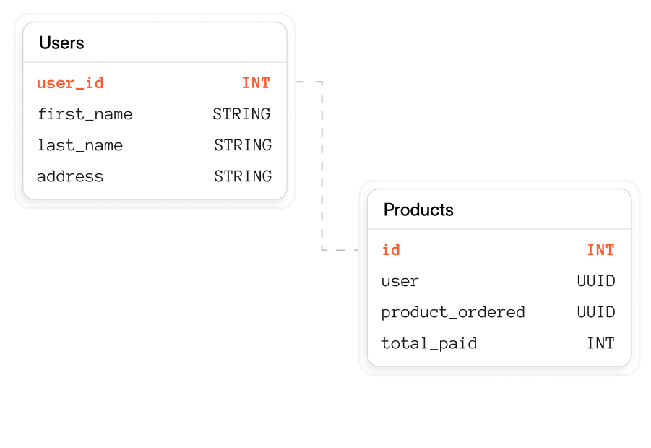Select UUID type next to product_ordered
651x448 pixels.
[x=596, y=312]
